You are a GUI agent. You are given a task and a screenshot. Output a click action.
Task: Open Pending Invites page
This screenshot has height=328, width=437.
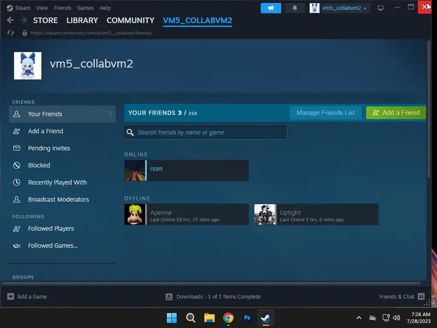point(49,148)
